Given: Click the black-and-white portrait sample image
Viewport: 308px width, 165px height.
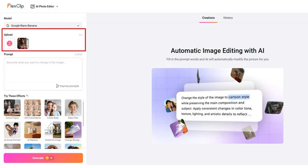Looking at the screenshot, I should [274, 108].
